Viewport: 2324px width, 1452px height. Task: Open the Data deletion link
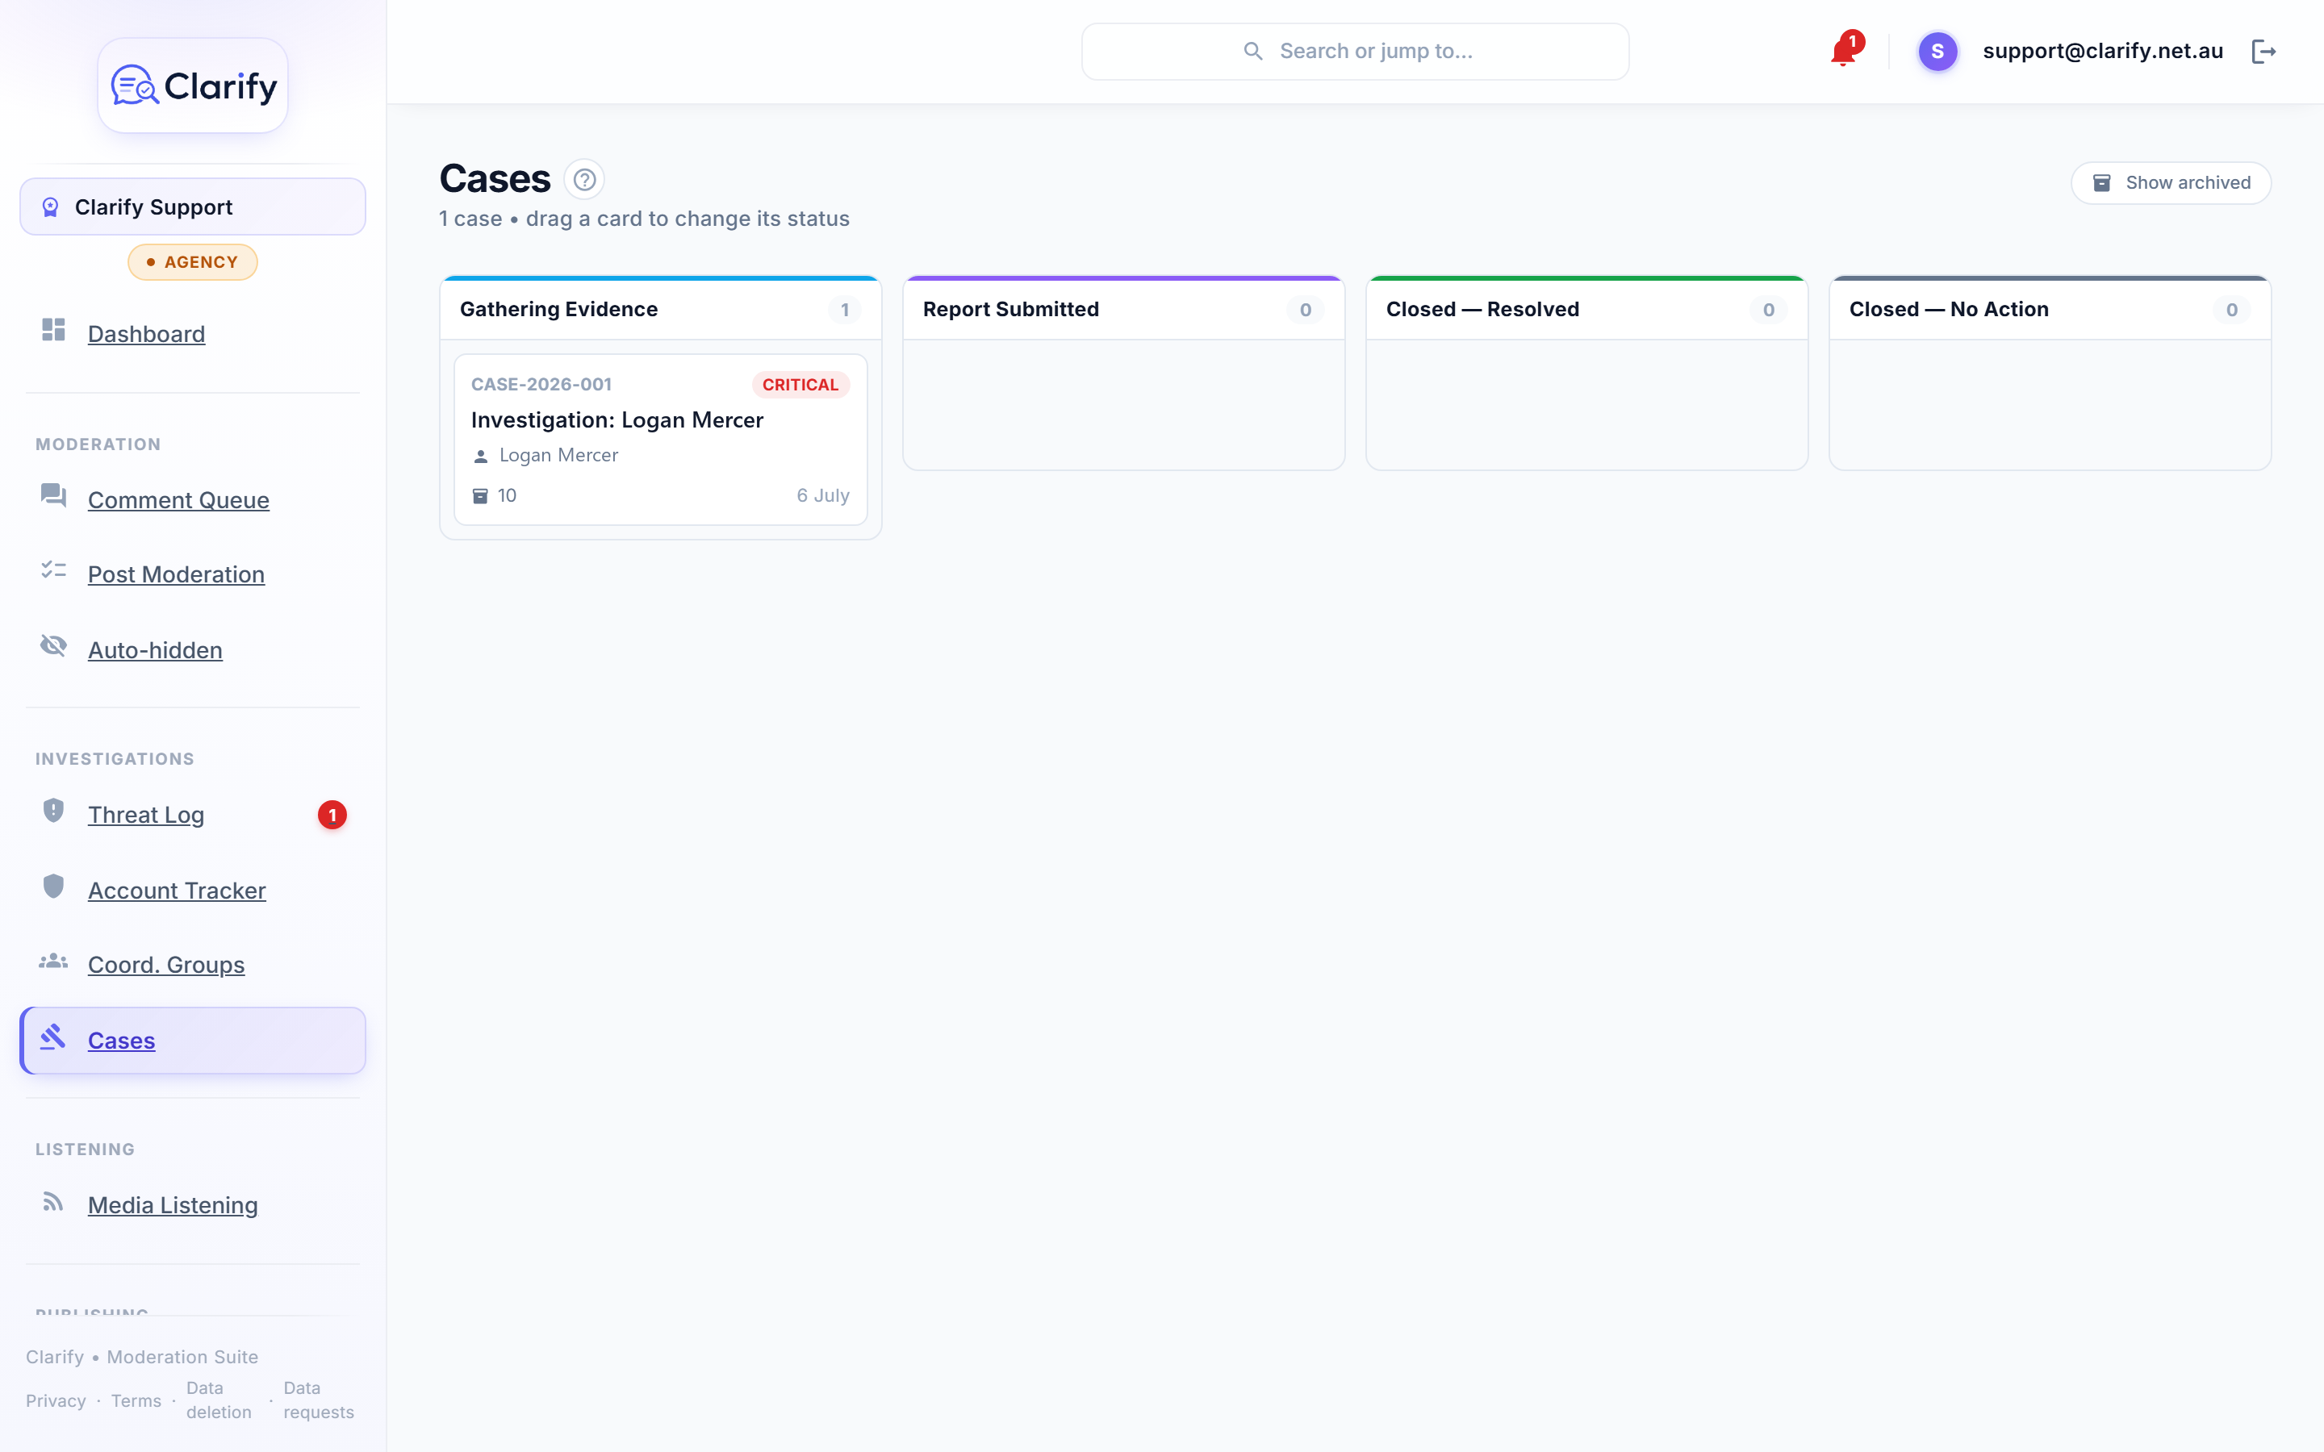[219, 1400]
